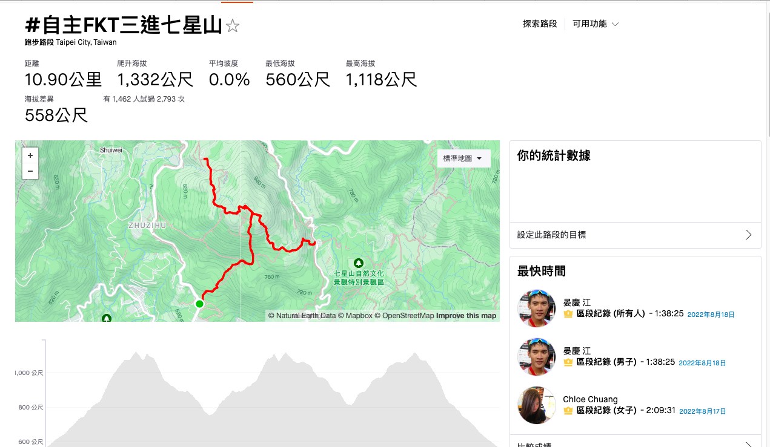Click the crown icon beside 區段紀錄 (所有人)
The height and width of the screenshot is (447, 770).
(x=568, y=314)
